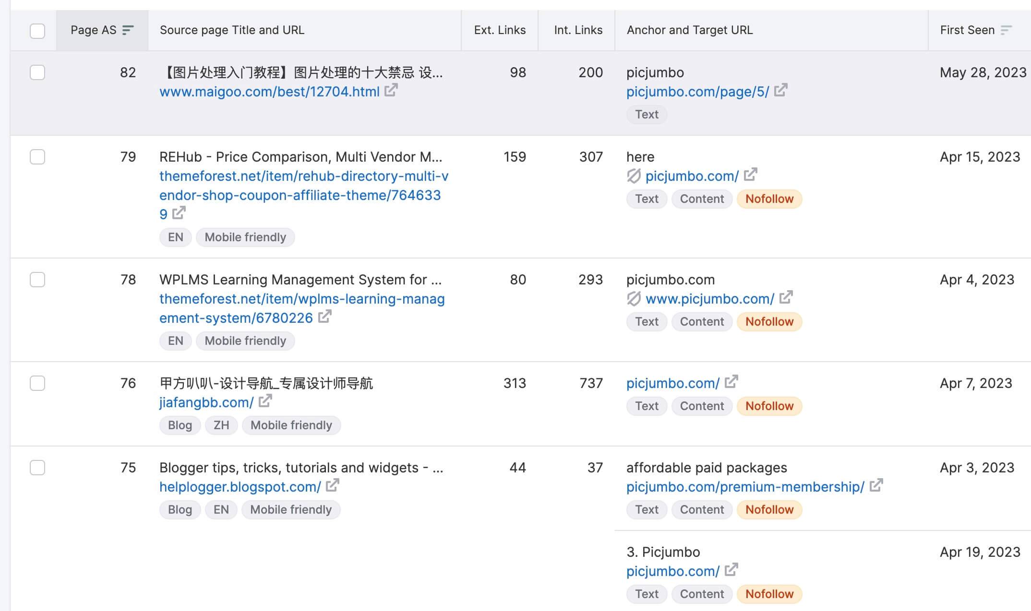Open external icon beside picjumbo.com/premium-membership/

tap(876, 485)
